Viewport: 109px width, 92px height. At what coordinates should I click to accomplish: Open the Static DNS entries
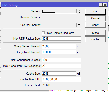(95, 33)
